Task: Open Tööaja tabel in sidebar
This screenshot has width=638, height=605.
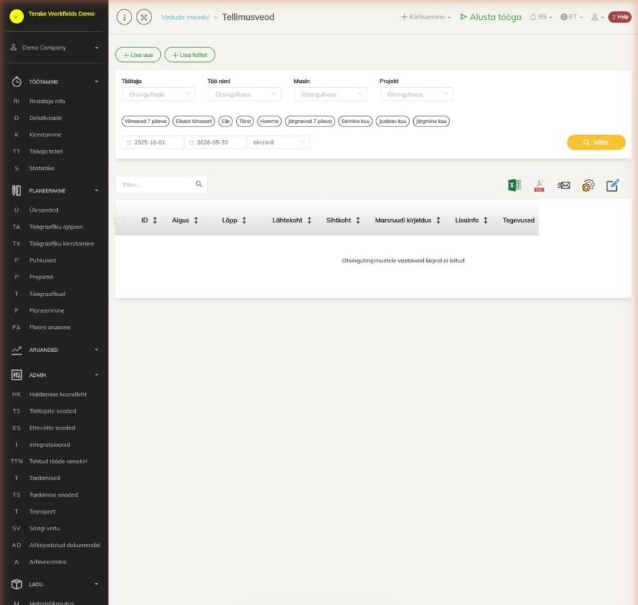Action: (x=46, y=151)
